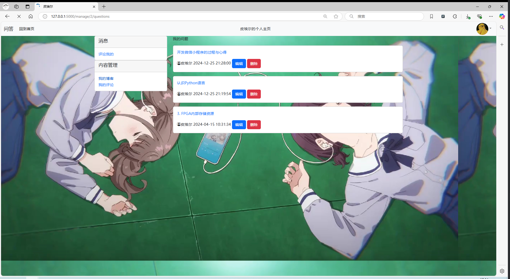The image size is (510, 279).
Task: Click the 搜索 search box
Action: click(384, 16)
